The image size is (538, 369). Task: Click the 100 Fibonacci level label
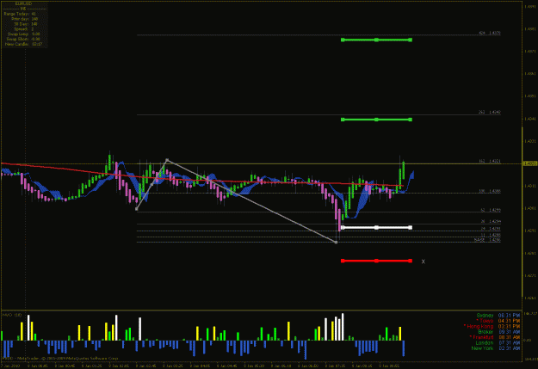pos(489,191)
